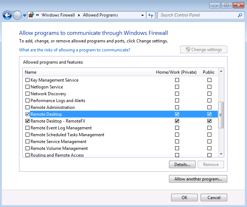
Task: Uncheck Remote Desktop Public checkbox
Action: 209,114
